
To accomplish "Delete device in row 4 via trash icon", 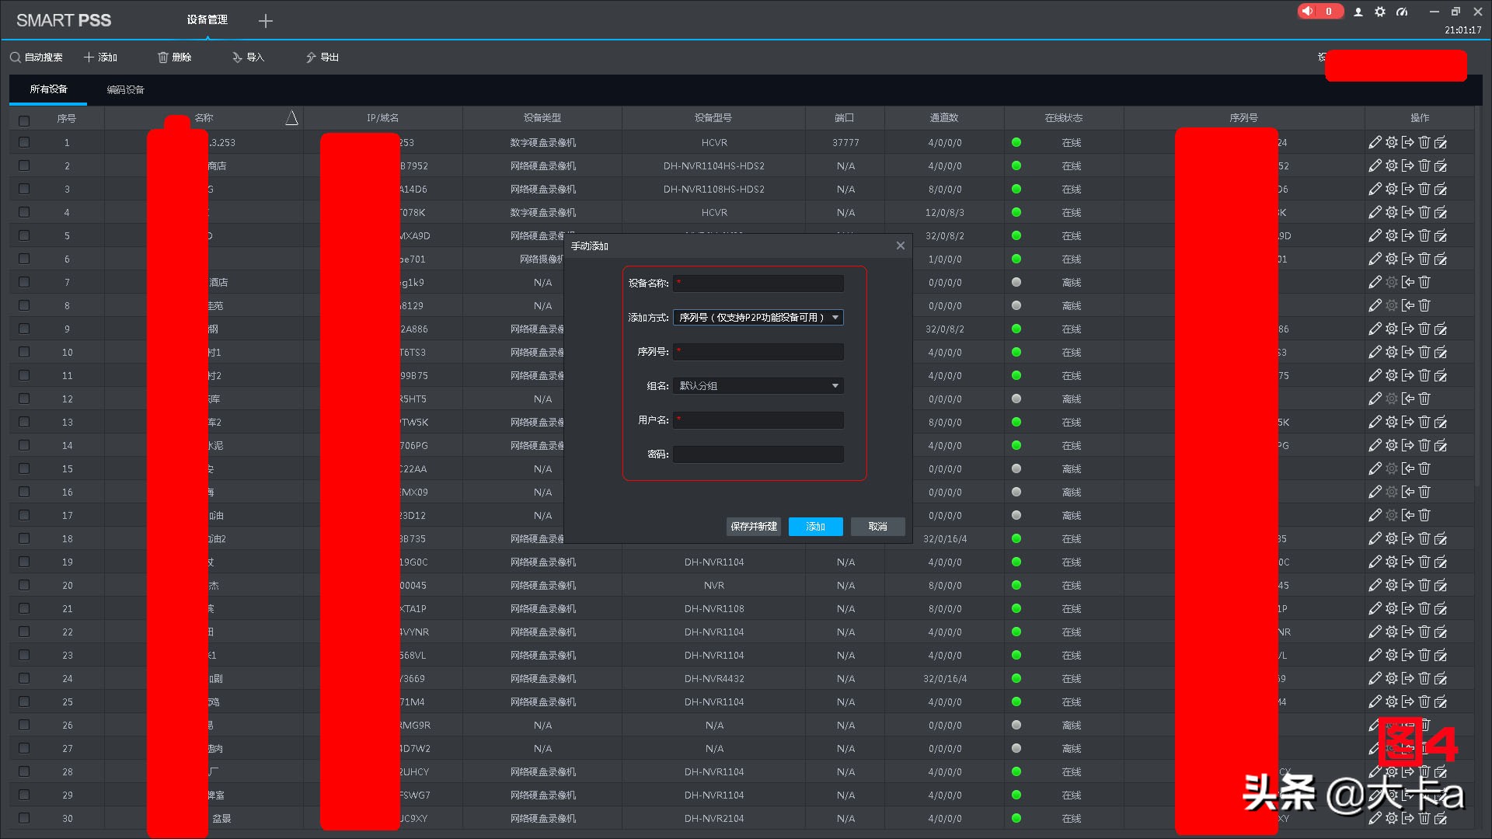I will [1424, 212].
